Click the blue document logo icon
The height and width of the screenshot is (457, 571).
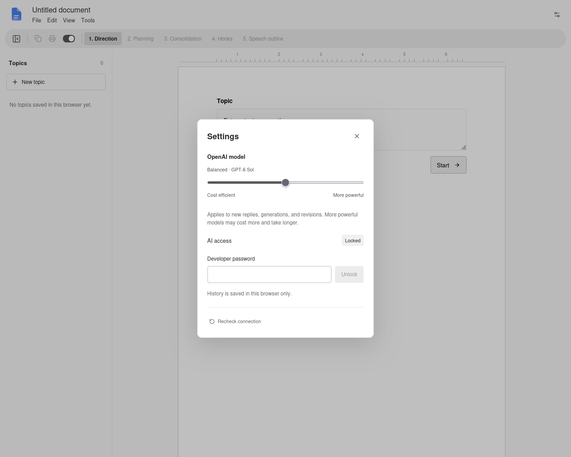17,14
